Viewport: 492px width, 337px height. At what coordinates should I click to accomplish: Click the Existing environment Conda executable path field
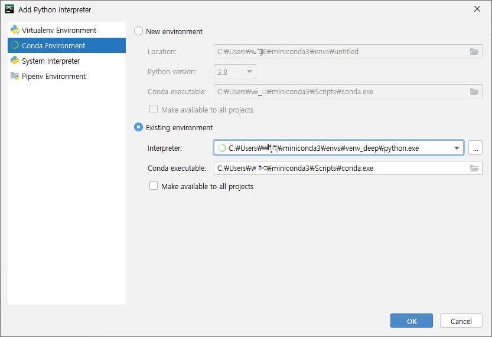[348, 168]
